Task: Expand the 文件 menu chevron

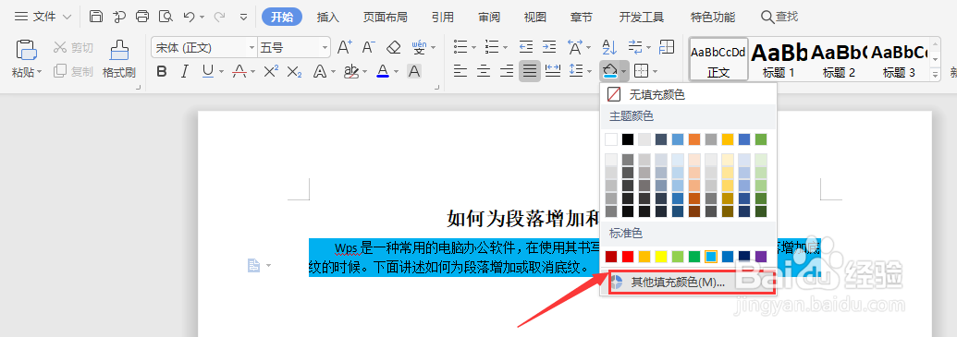Action: [67, 17]
